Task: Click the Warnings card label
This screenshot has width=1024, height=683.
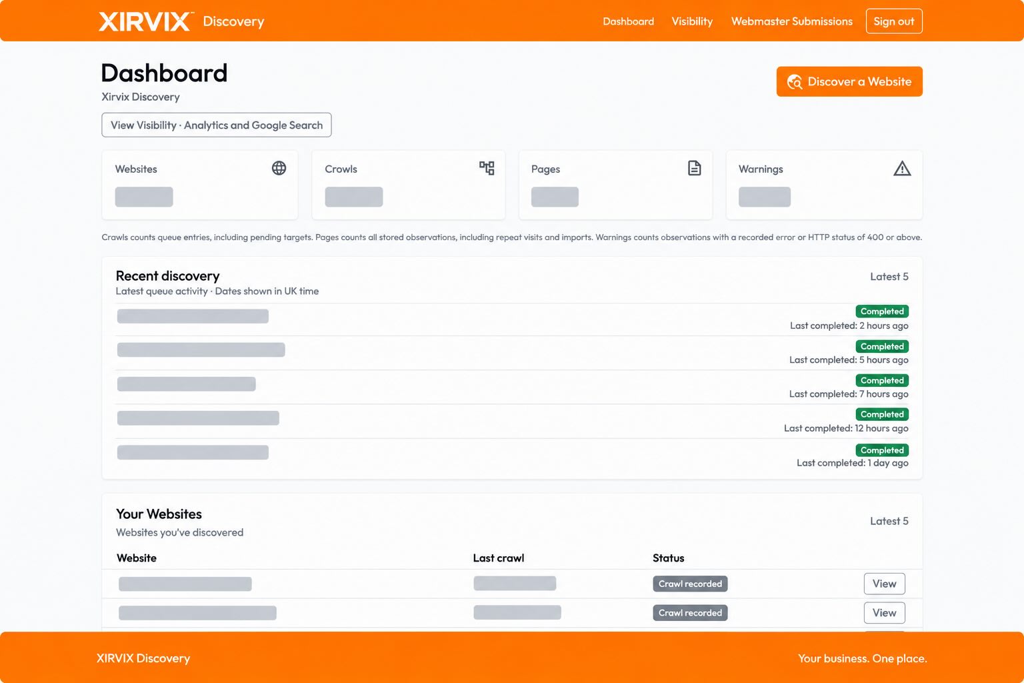Action: tap(761, 169)
